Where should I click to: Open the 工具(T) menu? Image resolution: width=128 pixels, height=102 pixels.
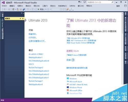coord(45,6)
